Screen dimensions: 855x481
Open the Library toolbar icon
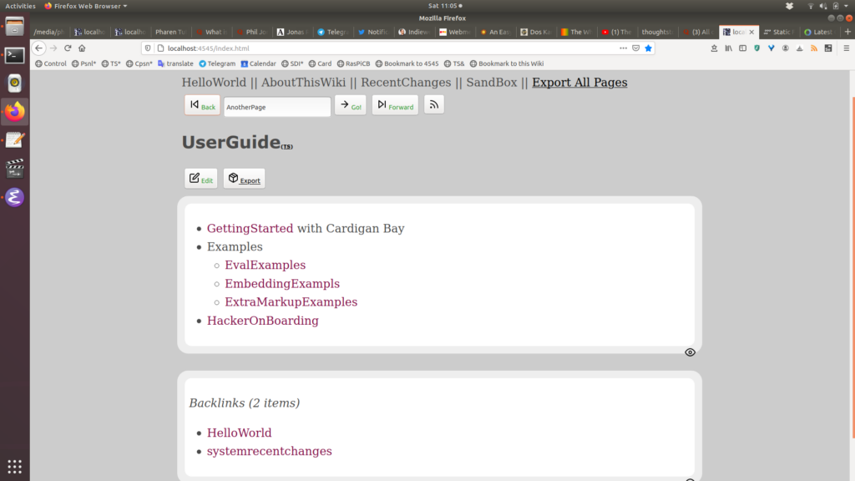point(728,48)
